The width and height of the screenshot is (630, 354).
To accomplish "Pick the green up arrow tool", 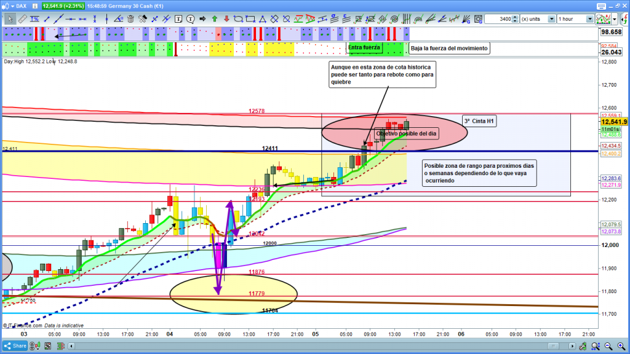I will click(x=214, y=19).
